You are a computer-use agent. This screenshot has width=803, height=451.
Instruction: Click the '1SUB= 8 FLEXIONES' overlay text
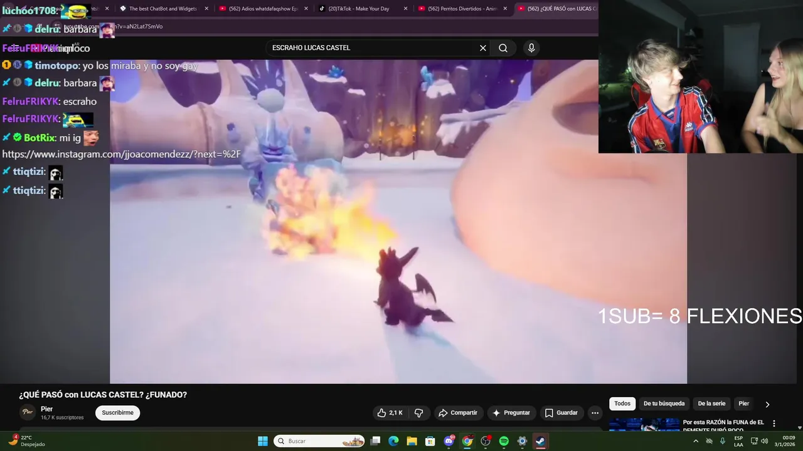click(x=699, y=316)
